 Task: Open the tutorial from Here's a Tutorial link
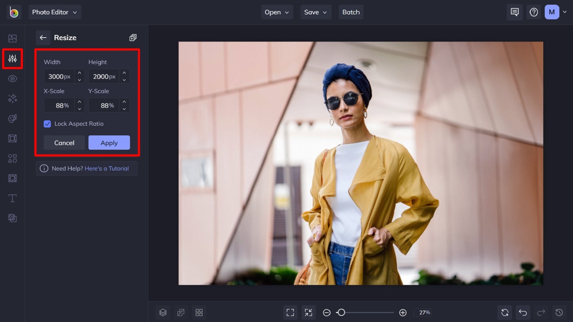click(106, 168)
